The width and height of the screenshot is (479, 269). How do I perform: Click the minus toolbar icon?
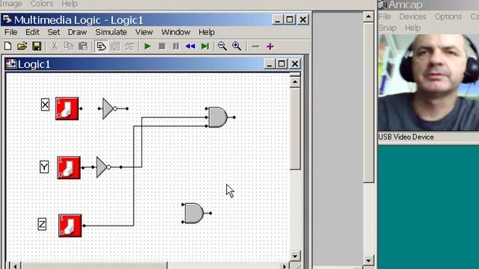(256, 46)
